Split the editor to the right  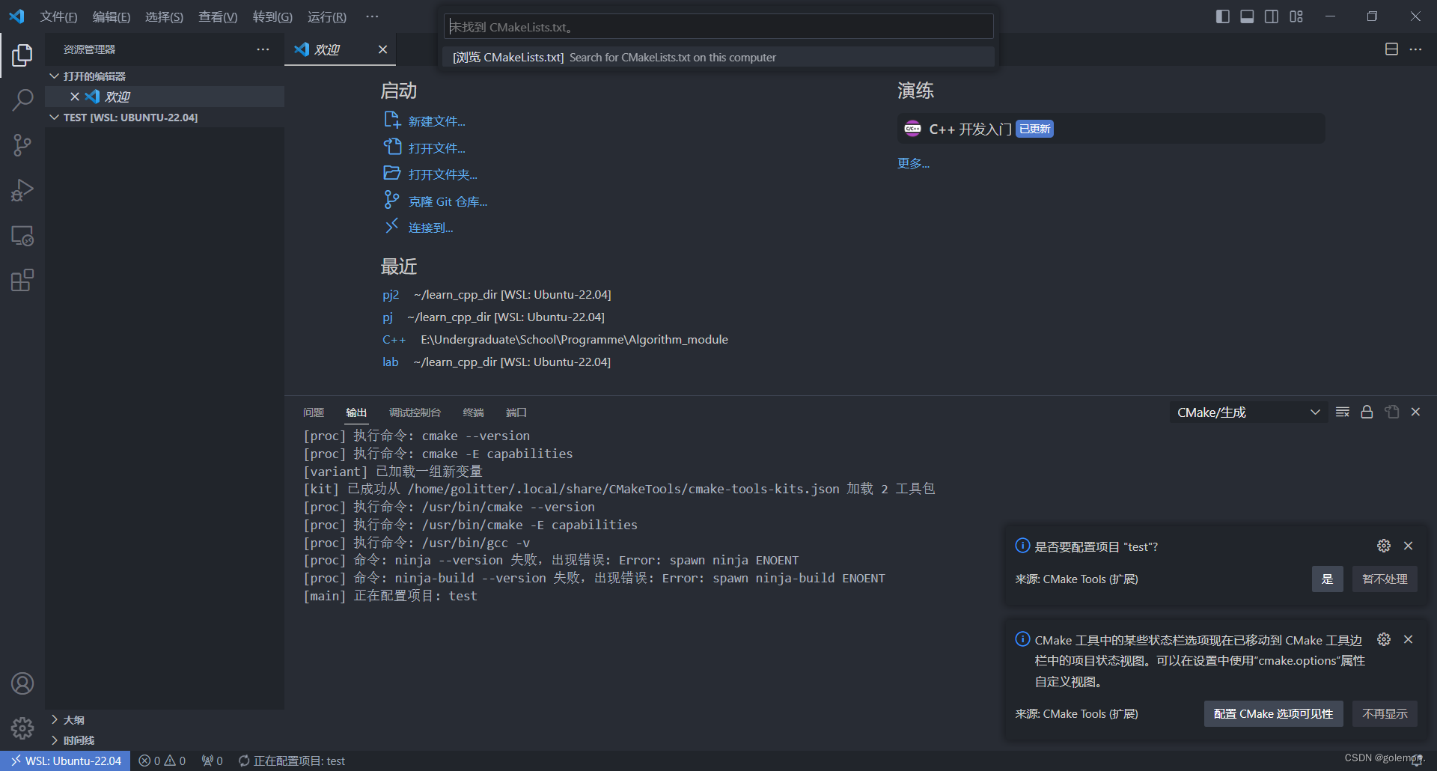click(x=1391, y=49)
